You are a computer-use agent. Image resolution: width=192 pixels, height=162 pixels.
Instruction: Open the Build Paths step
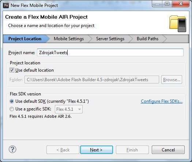click(147, 39)
